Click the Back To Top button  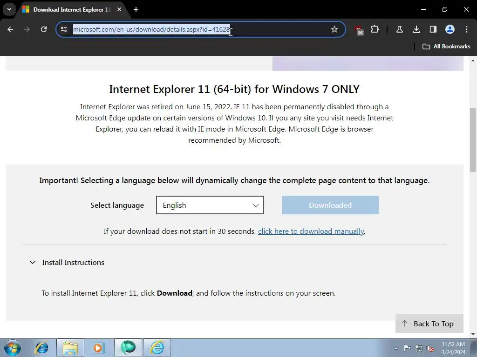click(x=429, y=324)
